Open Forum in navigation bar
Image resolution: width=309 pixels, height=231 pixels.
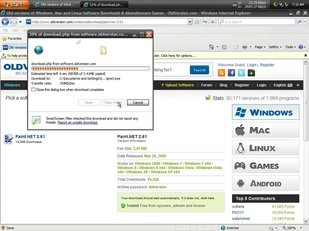(x=206, y=85)
